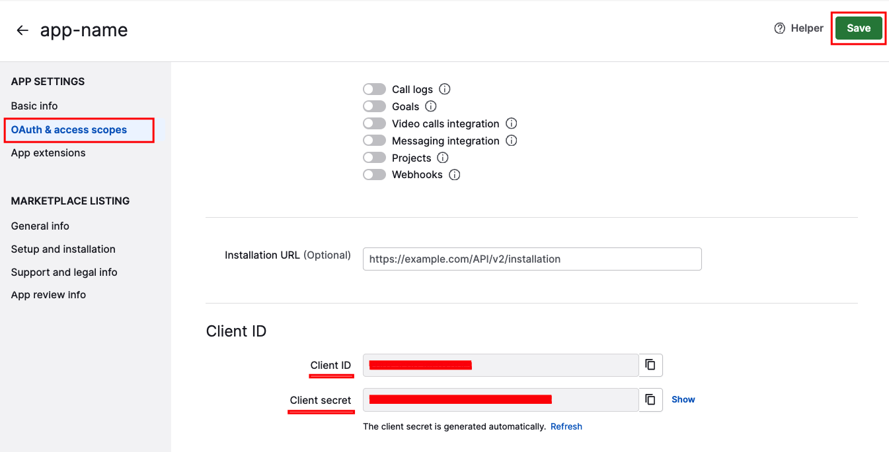Open the Call logs info tooltip

[x=444, y=88]
